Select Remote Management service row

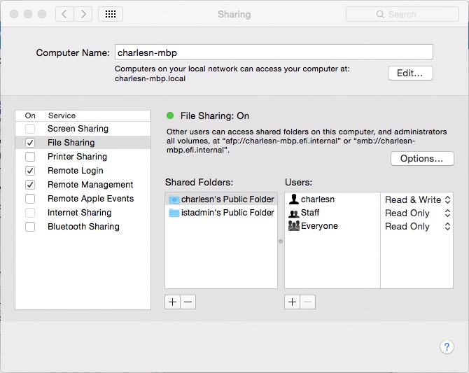90,185
